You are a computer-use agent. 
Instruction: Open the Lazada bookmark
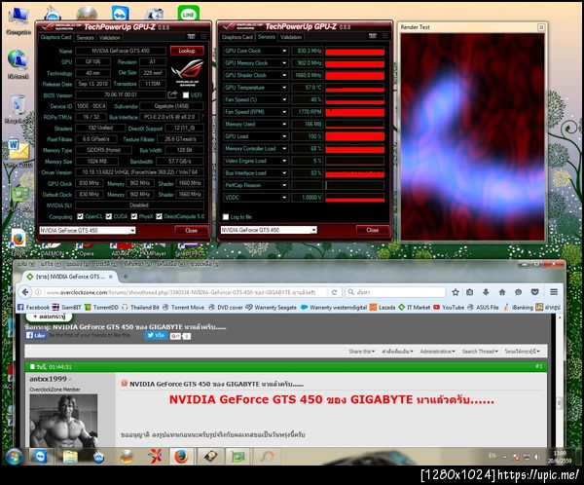click(383, 308)
